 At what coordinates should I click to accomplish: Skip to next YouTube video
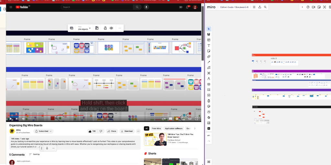coord(17,119)
